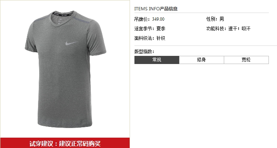
Task: Click the 349.00 price value
Action: (x=158, y=19)
